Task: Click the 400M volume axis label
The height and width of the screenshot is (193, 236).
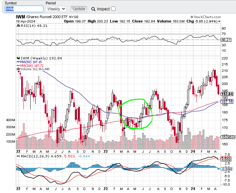Action: coord(10,120)
